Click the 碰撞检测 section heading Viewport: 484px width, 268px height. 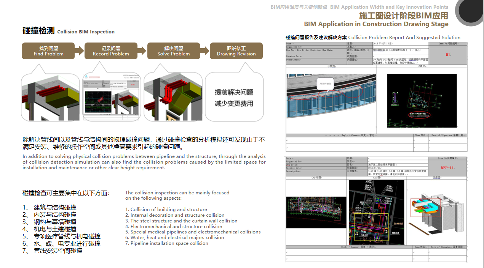pos(38,31)
